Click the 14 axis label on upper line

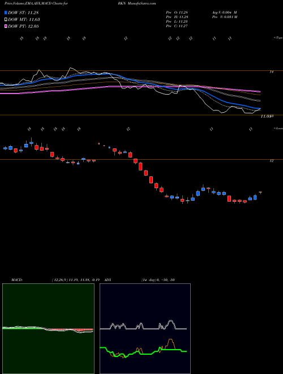pyautogui.click(x=271, y=72)
